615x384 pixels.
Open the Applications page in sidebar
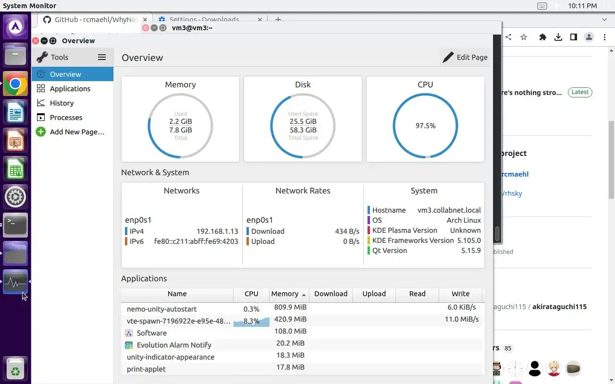click(x=73, y=89)
